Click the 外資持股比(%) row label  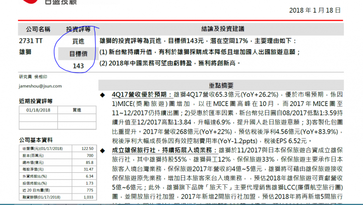click(x=34, y=176)
